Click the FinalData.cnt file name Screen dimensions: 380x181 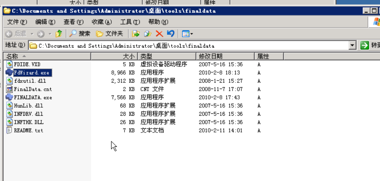(33, 89)
